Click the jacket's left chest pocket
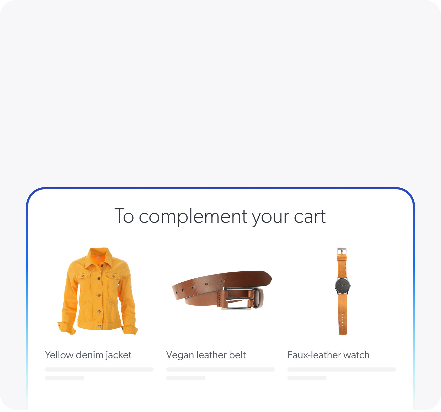Screen dimensions: 441x412 tap(84, 279)
